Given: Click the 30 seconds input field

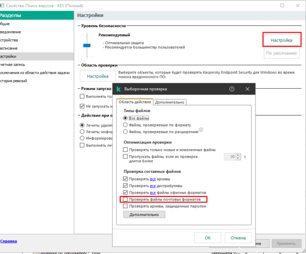Looking at the screenshot, I should click(x=230, y=157).
